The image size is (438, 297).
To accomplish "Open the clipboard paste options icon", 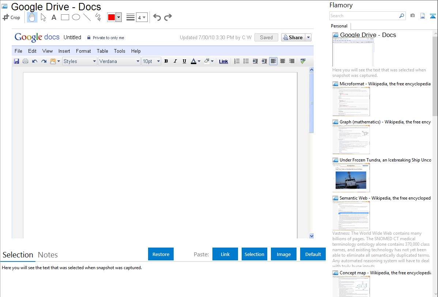I will coord(55,61).
